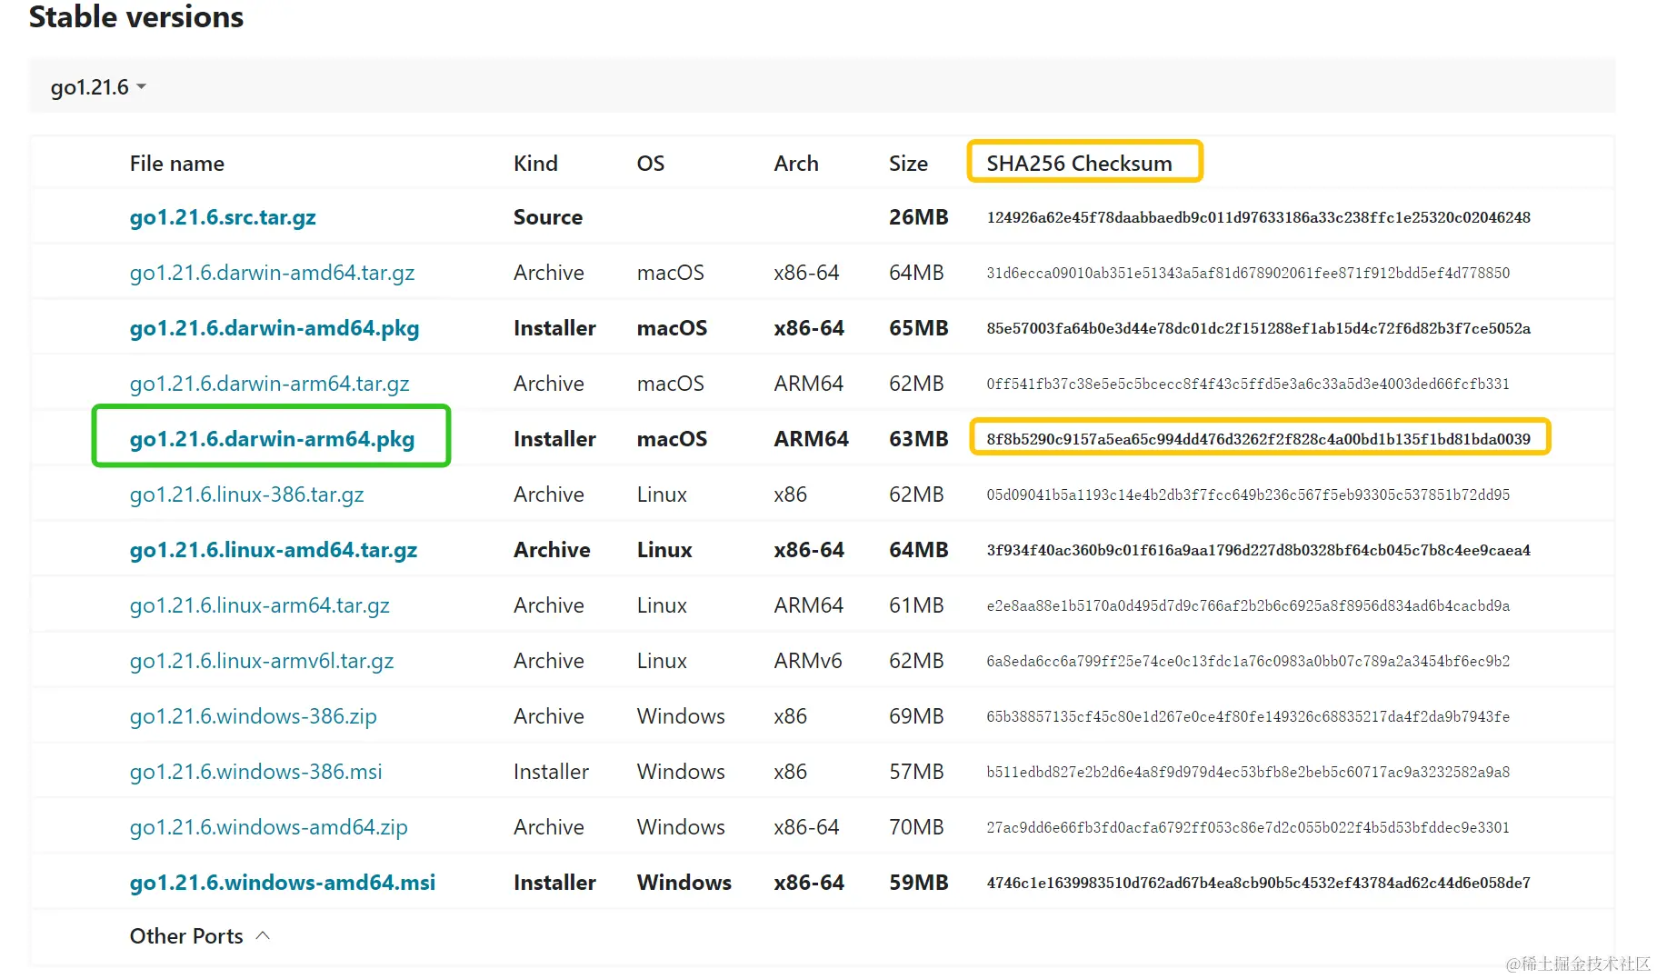1657x979 pixels.
Task: Click the 70MB size in windows-amd64.zip row
Action: point(916,827)
